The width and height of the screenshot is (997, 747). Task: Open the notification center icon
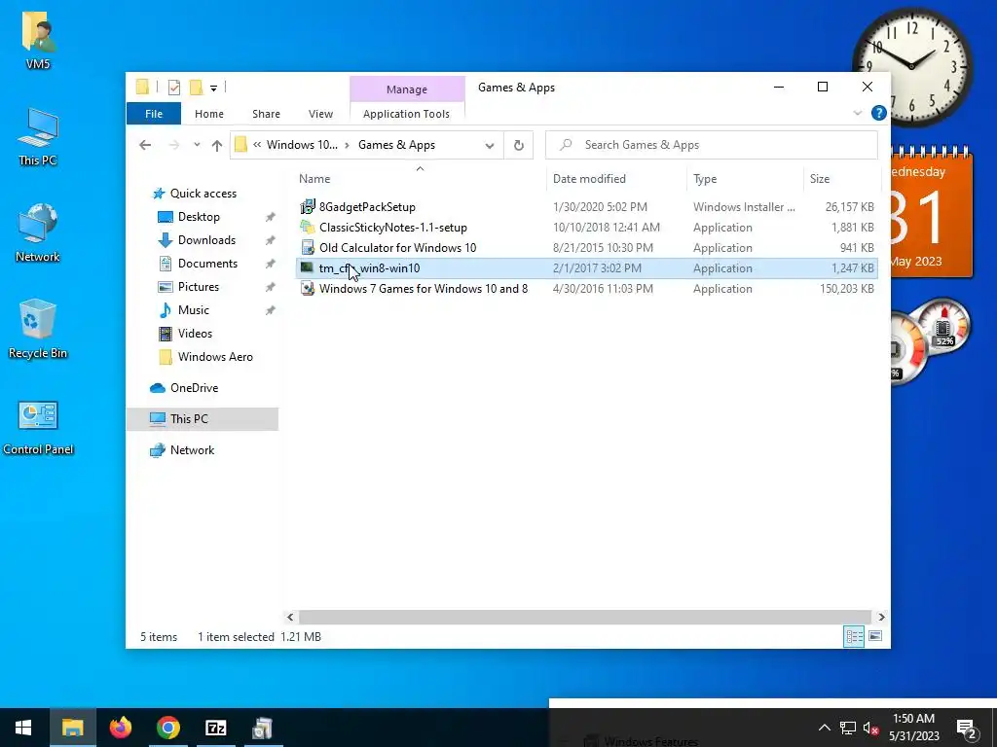966,728
